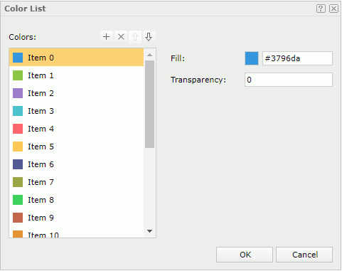Select Item 0 in the color list
Image resolution: width=342 pixels, height=271 pixels.
(x=76, y=58)
